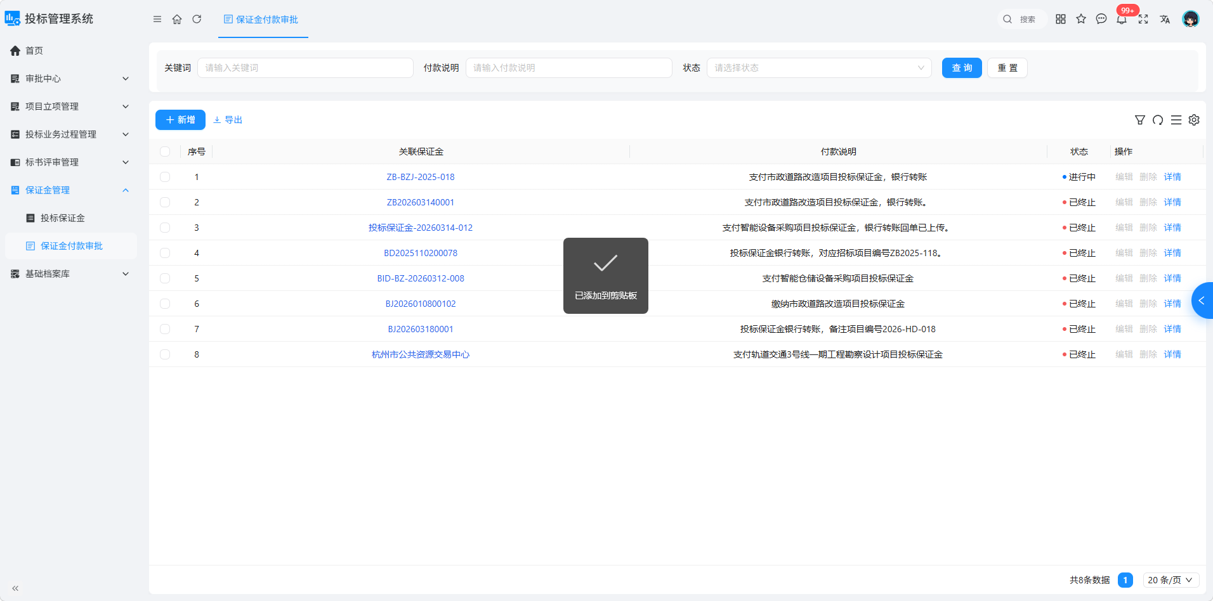The width and height of the screenshot is (1213, 601).
Task: Open the user avatar menu
Action: click(1191, 19)
